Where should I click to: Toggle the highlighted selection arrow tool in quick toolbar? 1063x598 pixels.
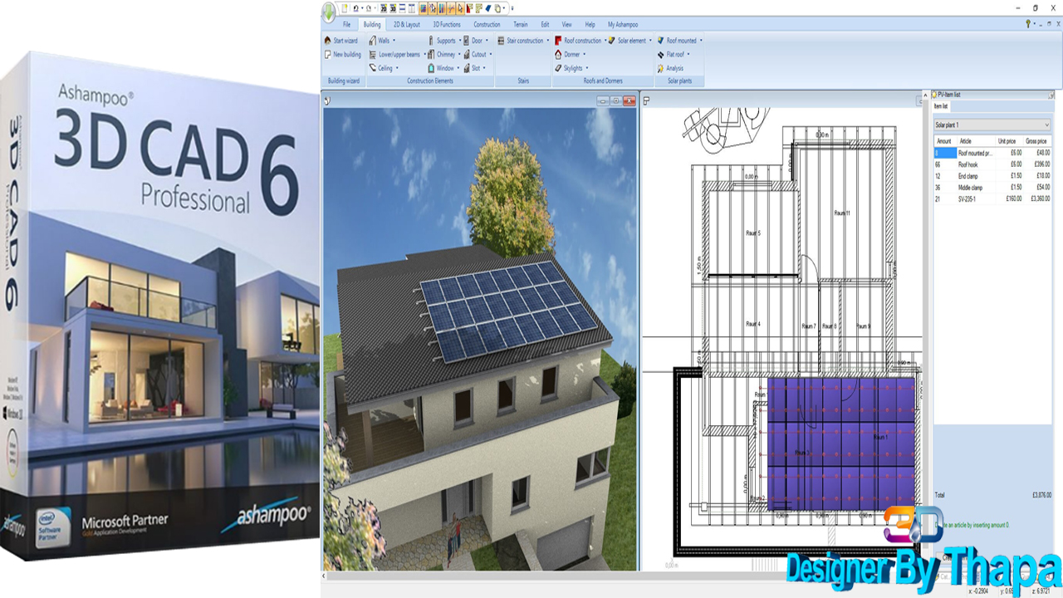tap(461, 8)
